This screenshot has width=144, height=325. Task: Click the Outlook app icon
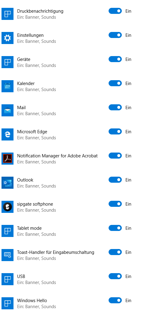(x=7, y=183)
